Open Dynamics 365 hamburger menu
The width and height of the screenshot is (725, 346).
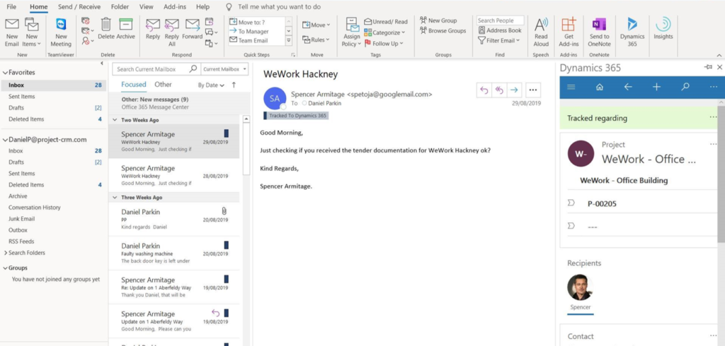pyautogui.click(x=571, y=87)
